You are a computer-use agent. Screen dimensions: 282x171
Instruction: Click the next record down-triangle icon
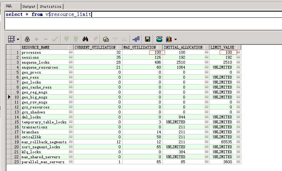click(115, 39)
